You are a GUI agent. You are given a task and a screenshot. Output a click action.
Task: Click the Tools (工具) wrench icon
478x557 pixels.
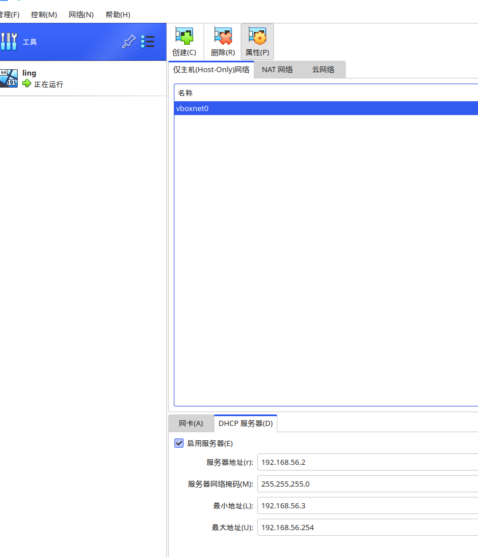pyautogui.click(x=9, y=42)
